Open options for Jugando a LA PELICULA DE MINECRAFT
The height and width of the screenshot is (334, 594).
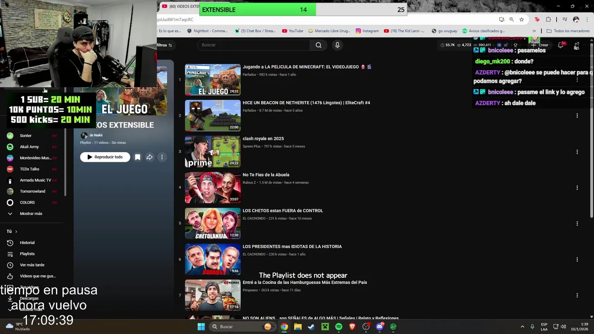[x=577, y=80]
